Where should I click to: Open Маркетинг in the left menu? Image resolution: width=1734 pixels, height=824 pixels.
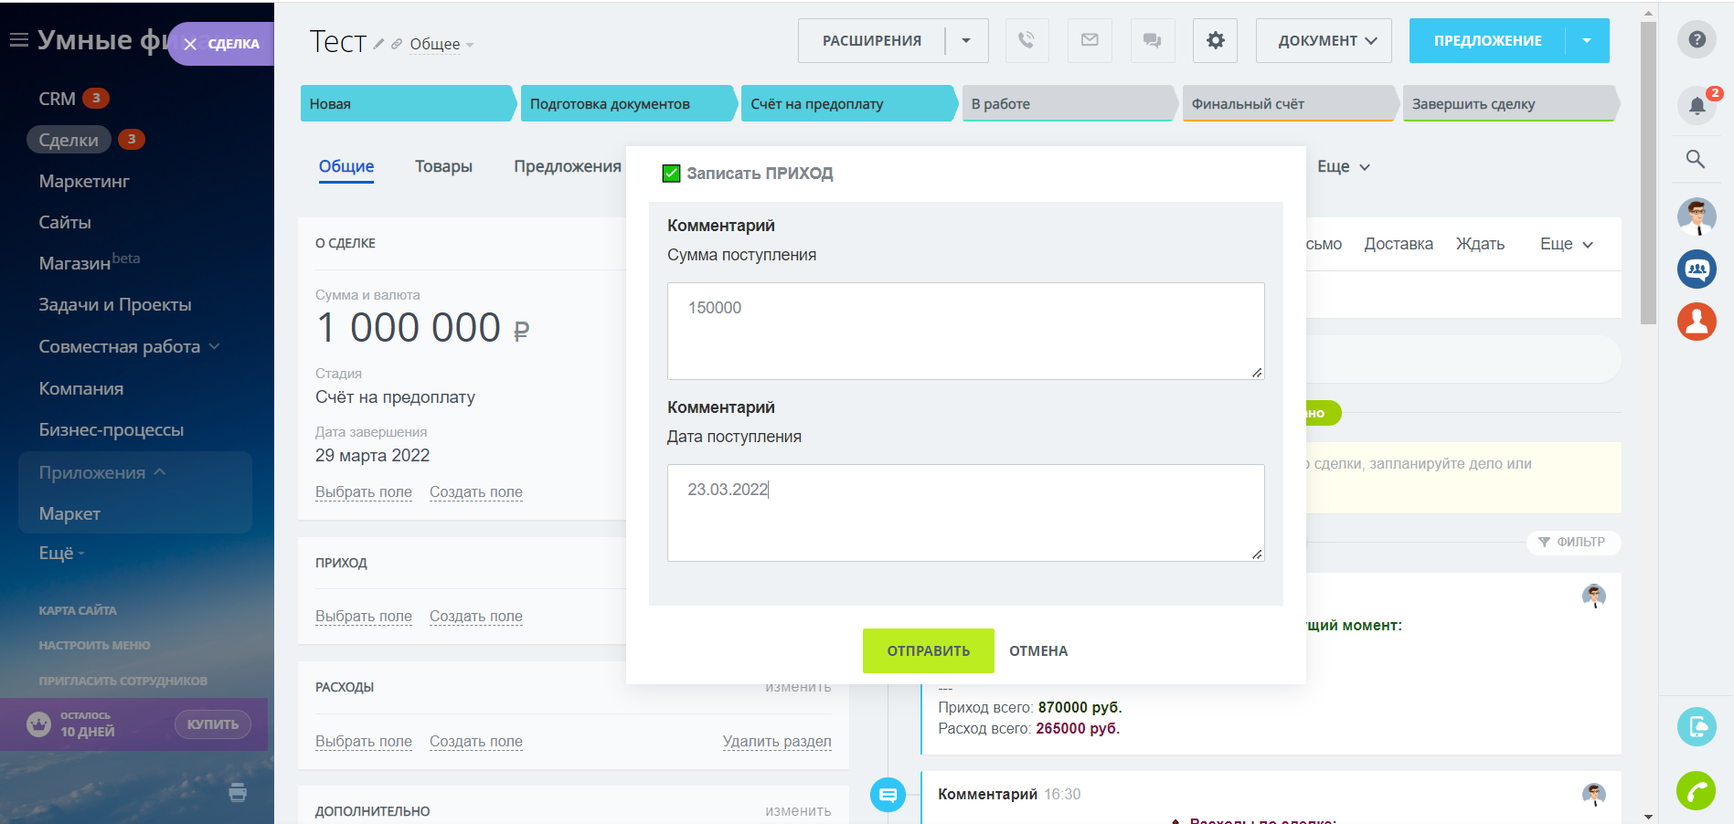pyautogui.click(x=84, y=181)
